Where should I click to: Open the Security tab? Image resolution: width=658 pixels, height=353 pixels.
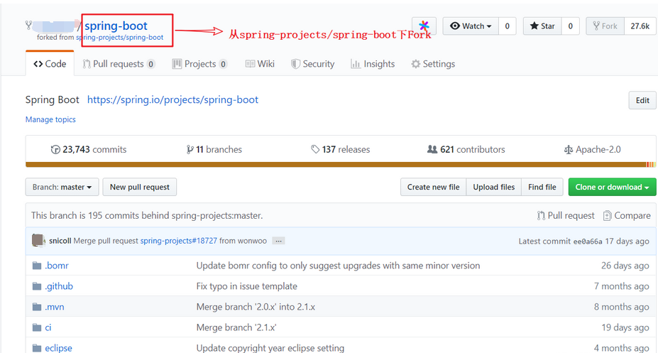pos(312,64)
